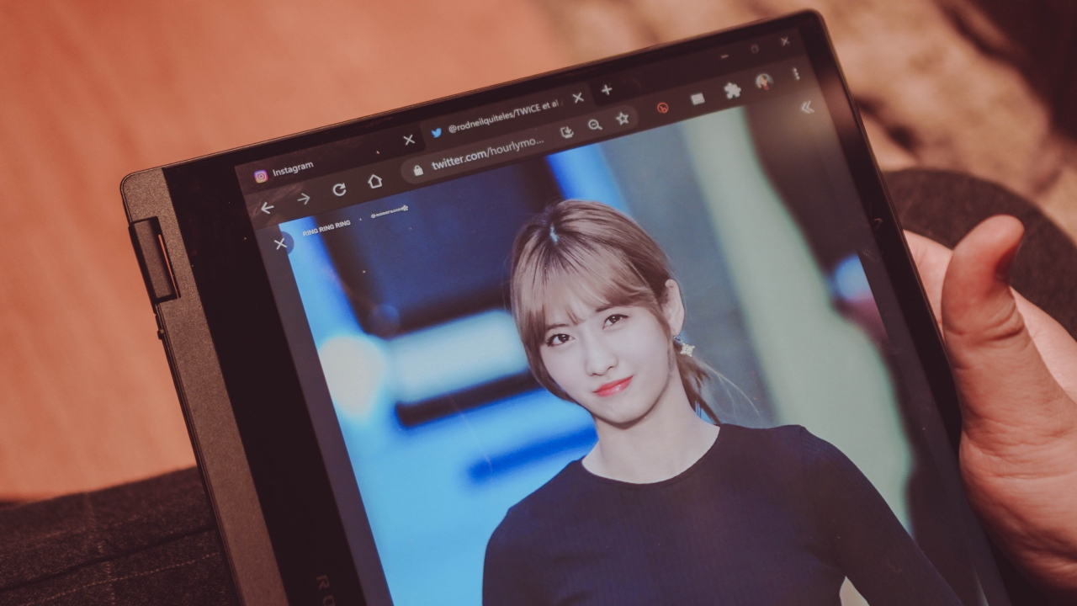Open the red circular extension icon

click(x=663, y=108)
